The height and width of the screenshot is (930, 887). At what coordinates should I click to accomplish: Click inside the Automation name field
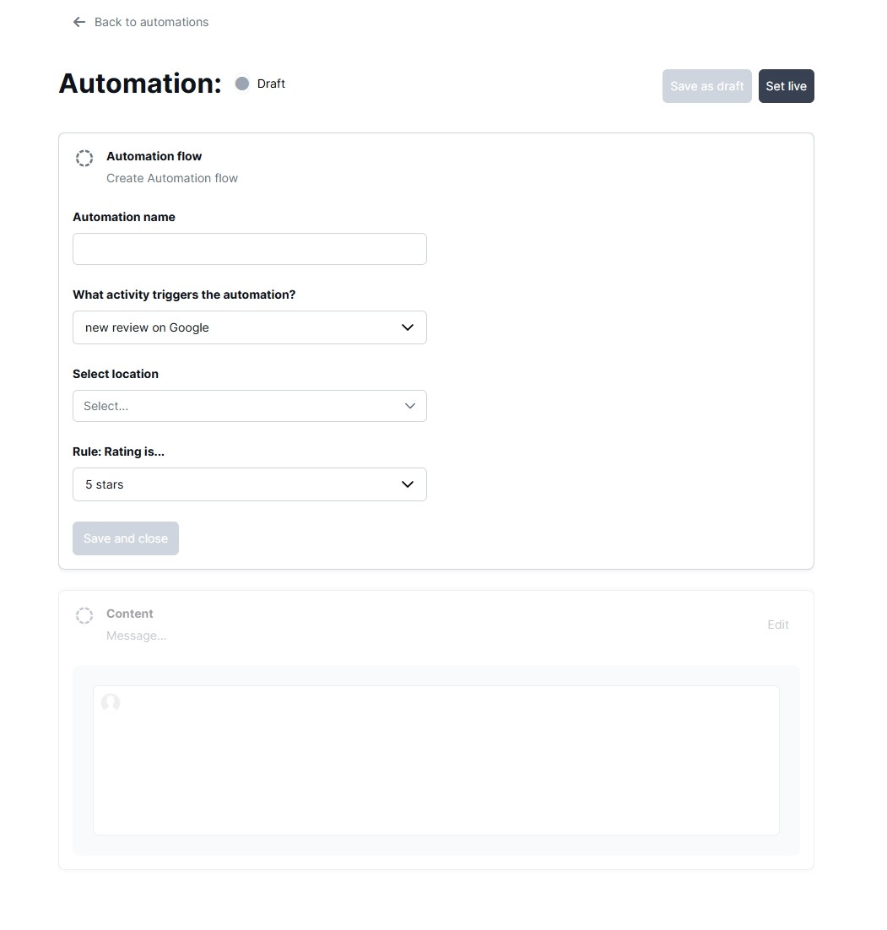[x=249, y=249]
